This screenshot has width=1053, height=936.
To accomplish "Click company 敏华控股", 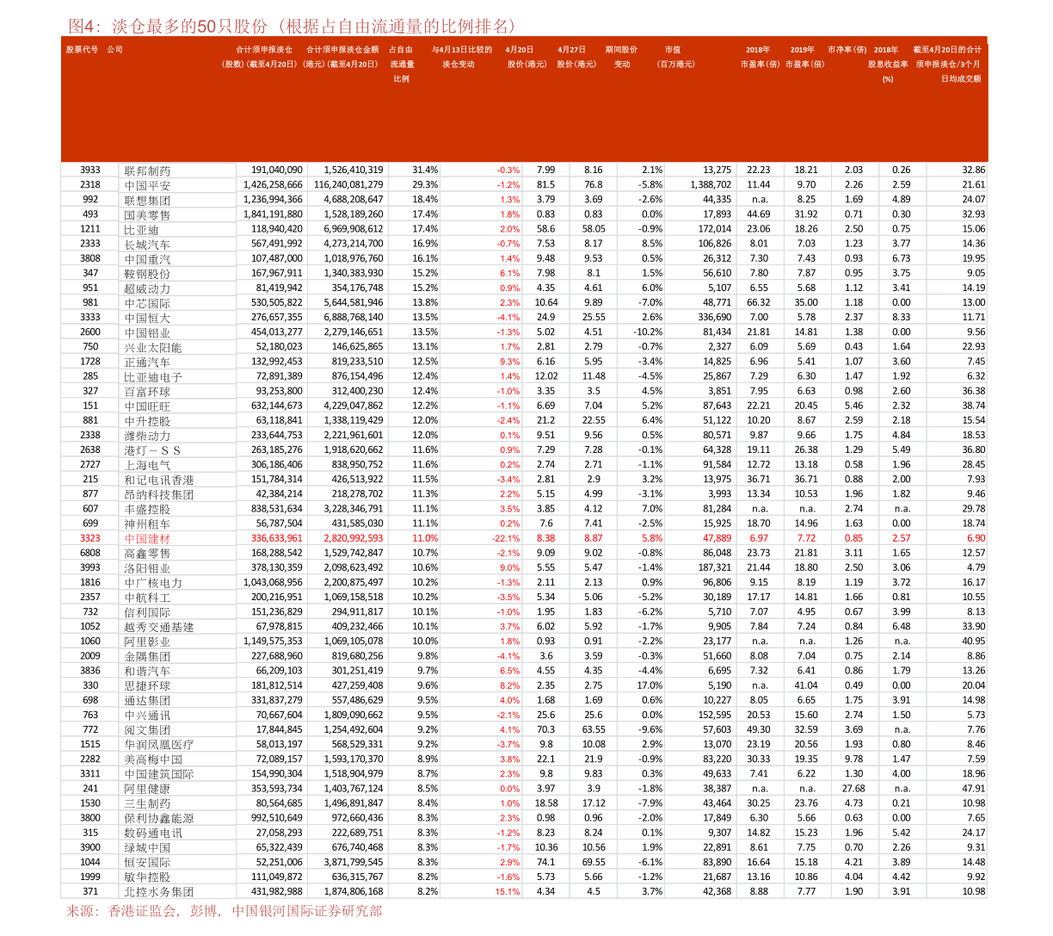I will coord(147,877).
